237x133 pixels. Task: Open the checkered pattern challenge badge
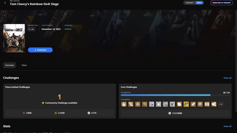coord(165,104)
